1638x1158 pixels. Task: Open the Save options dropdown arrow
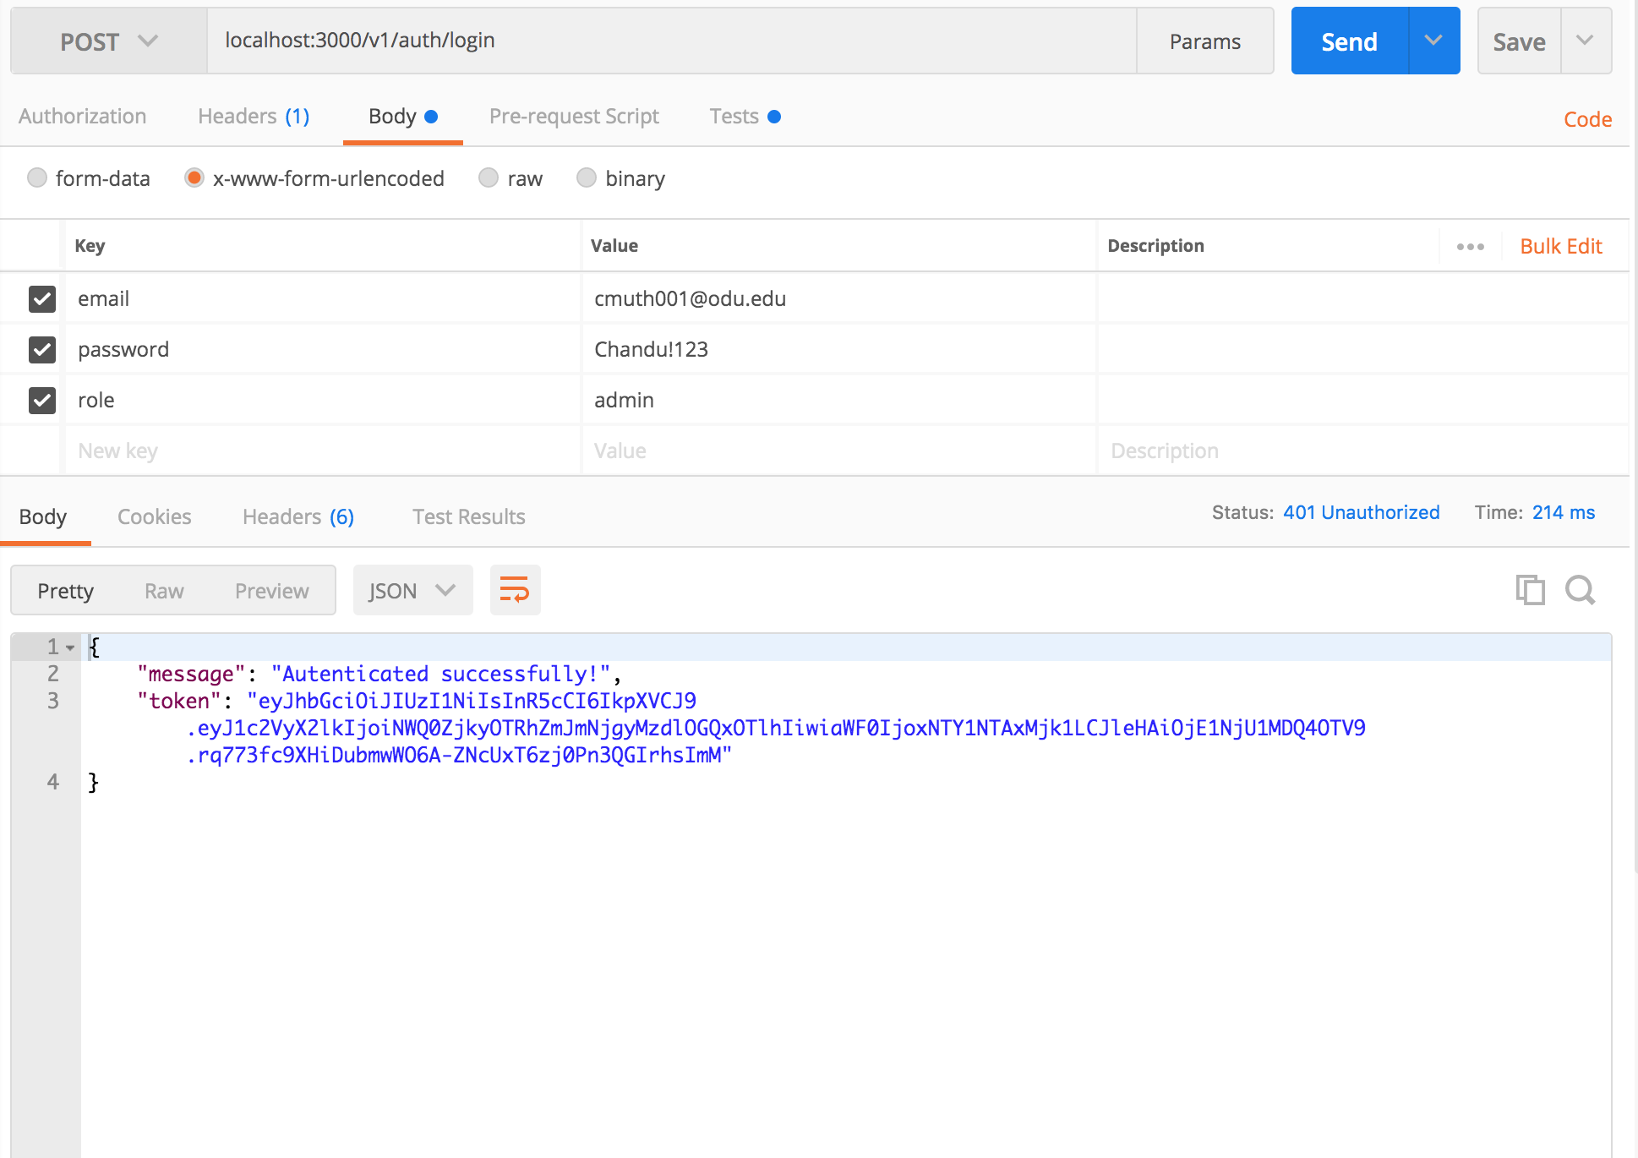[1585, 41]
